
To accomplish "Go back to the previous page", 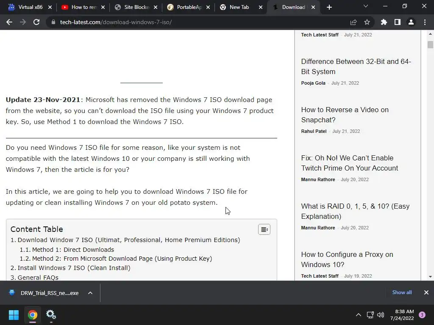I will click(9, 22).
